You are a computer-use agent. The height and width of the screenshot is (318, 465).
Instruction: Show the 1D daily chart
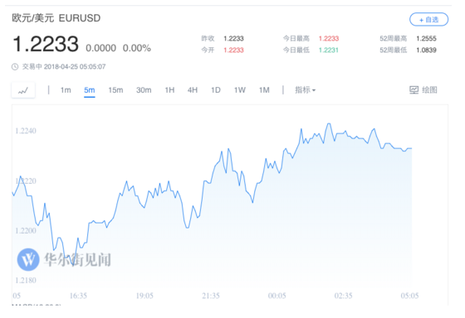tap(216, 90)
